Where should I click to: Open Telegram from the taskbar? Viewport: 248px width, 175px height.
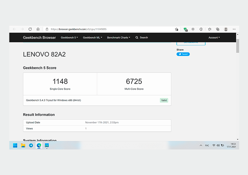[31, 145]
